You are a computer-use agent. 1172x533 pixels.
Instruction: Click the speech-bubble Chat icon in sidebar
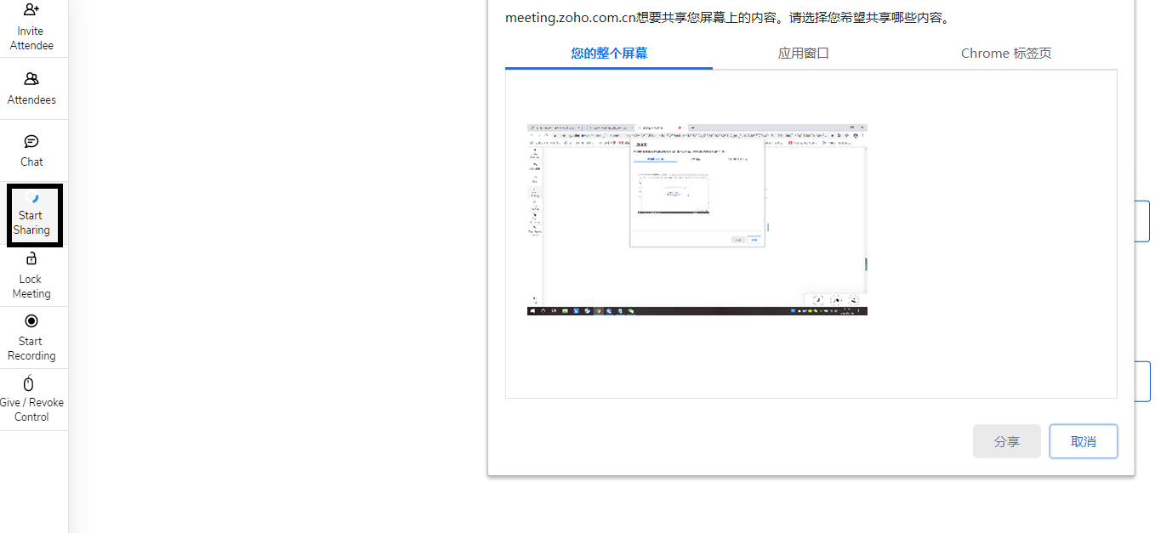pos(31,141)
